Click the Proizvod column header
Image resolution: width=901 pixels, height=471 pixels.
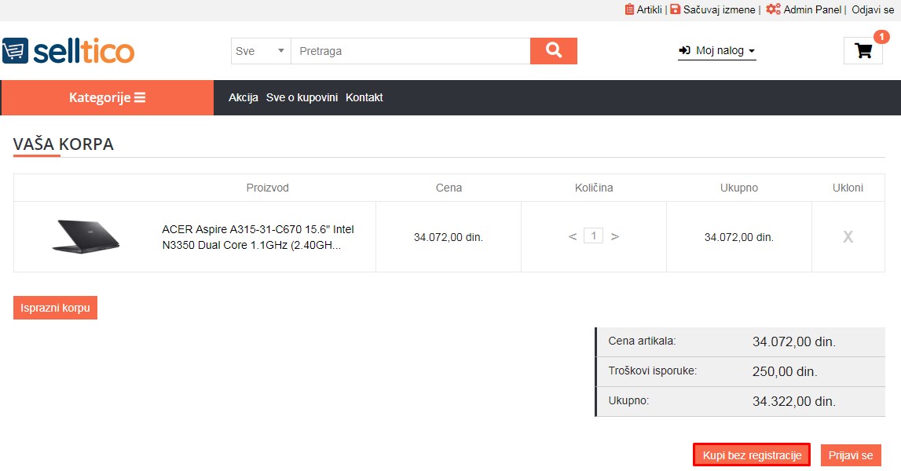[x=267, y=188]
